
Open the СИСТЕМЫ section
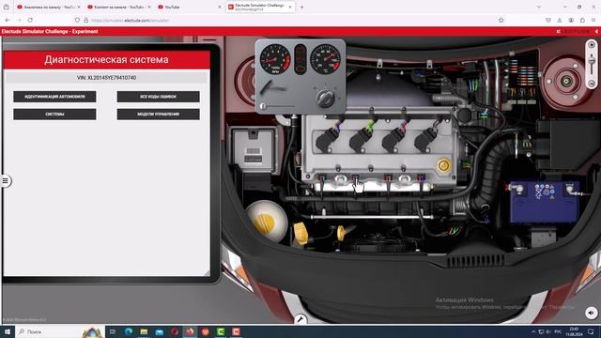pyautogui.click(x=54, y=115)
